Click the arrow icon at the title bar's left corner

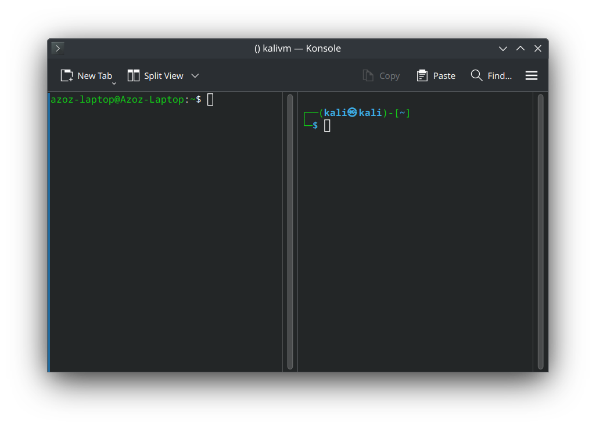[57, 48]
